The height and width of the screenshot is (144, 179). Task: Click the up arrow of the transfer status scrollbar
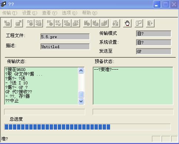click(81, 71)
